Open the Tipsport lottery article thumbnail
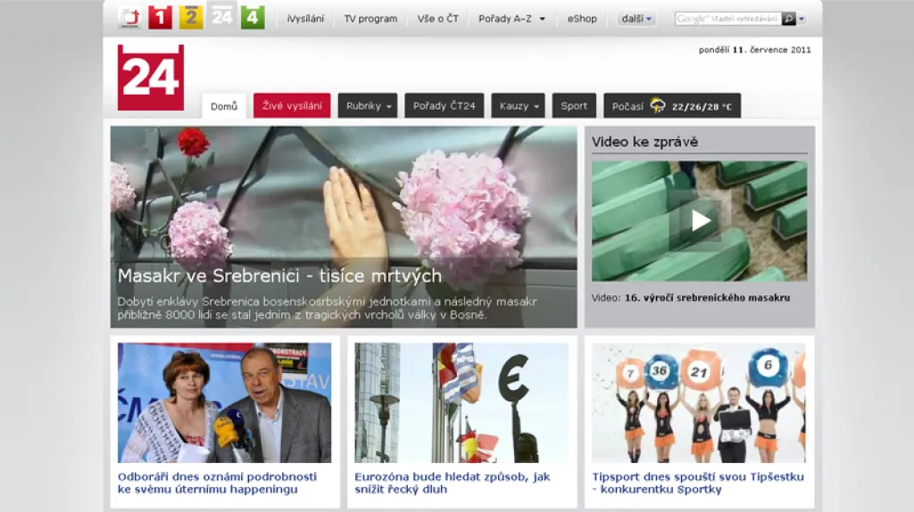Screen dimensions: 914x512 (x=699, y=402)
